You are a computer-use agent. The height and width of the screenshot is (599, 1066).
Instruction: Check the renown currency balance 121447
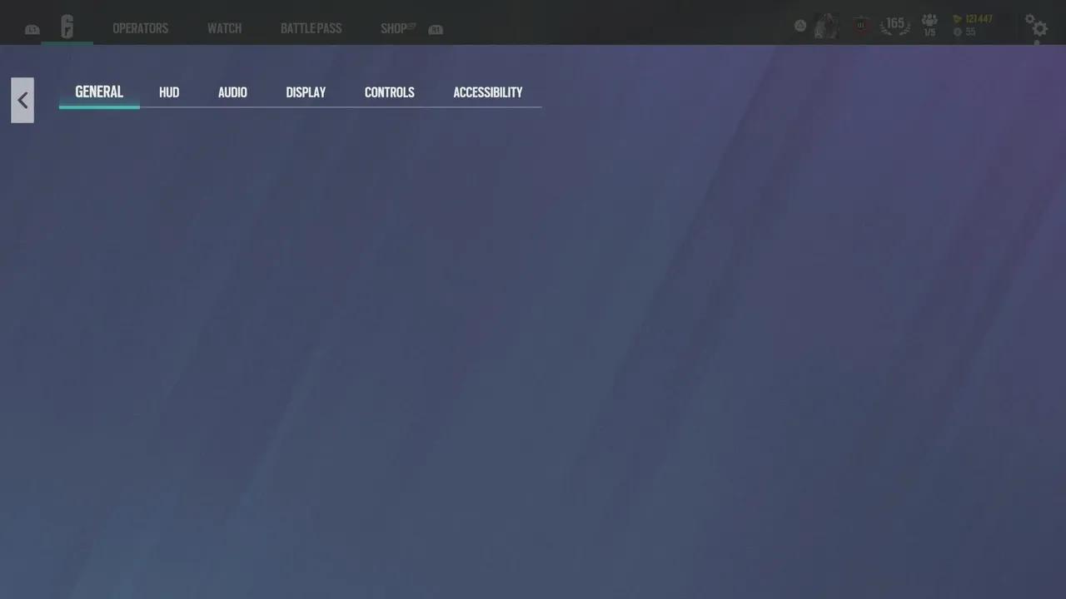click(973, 19)
